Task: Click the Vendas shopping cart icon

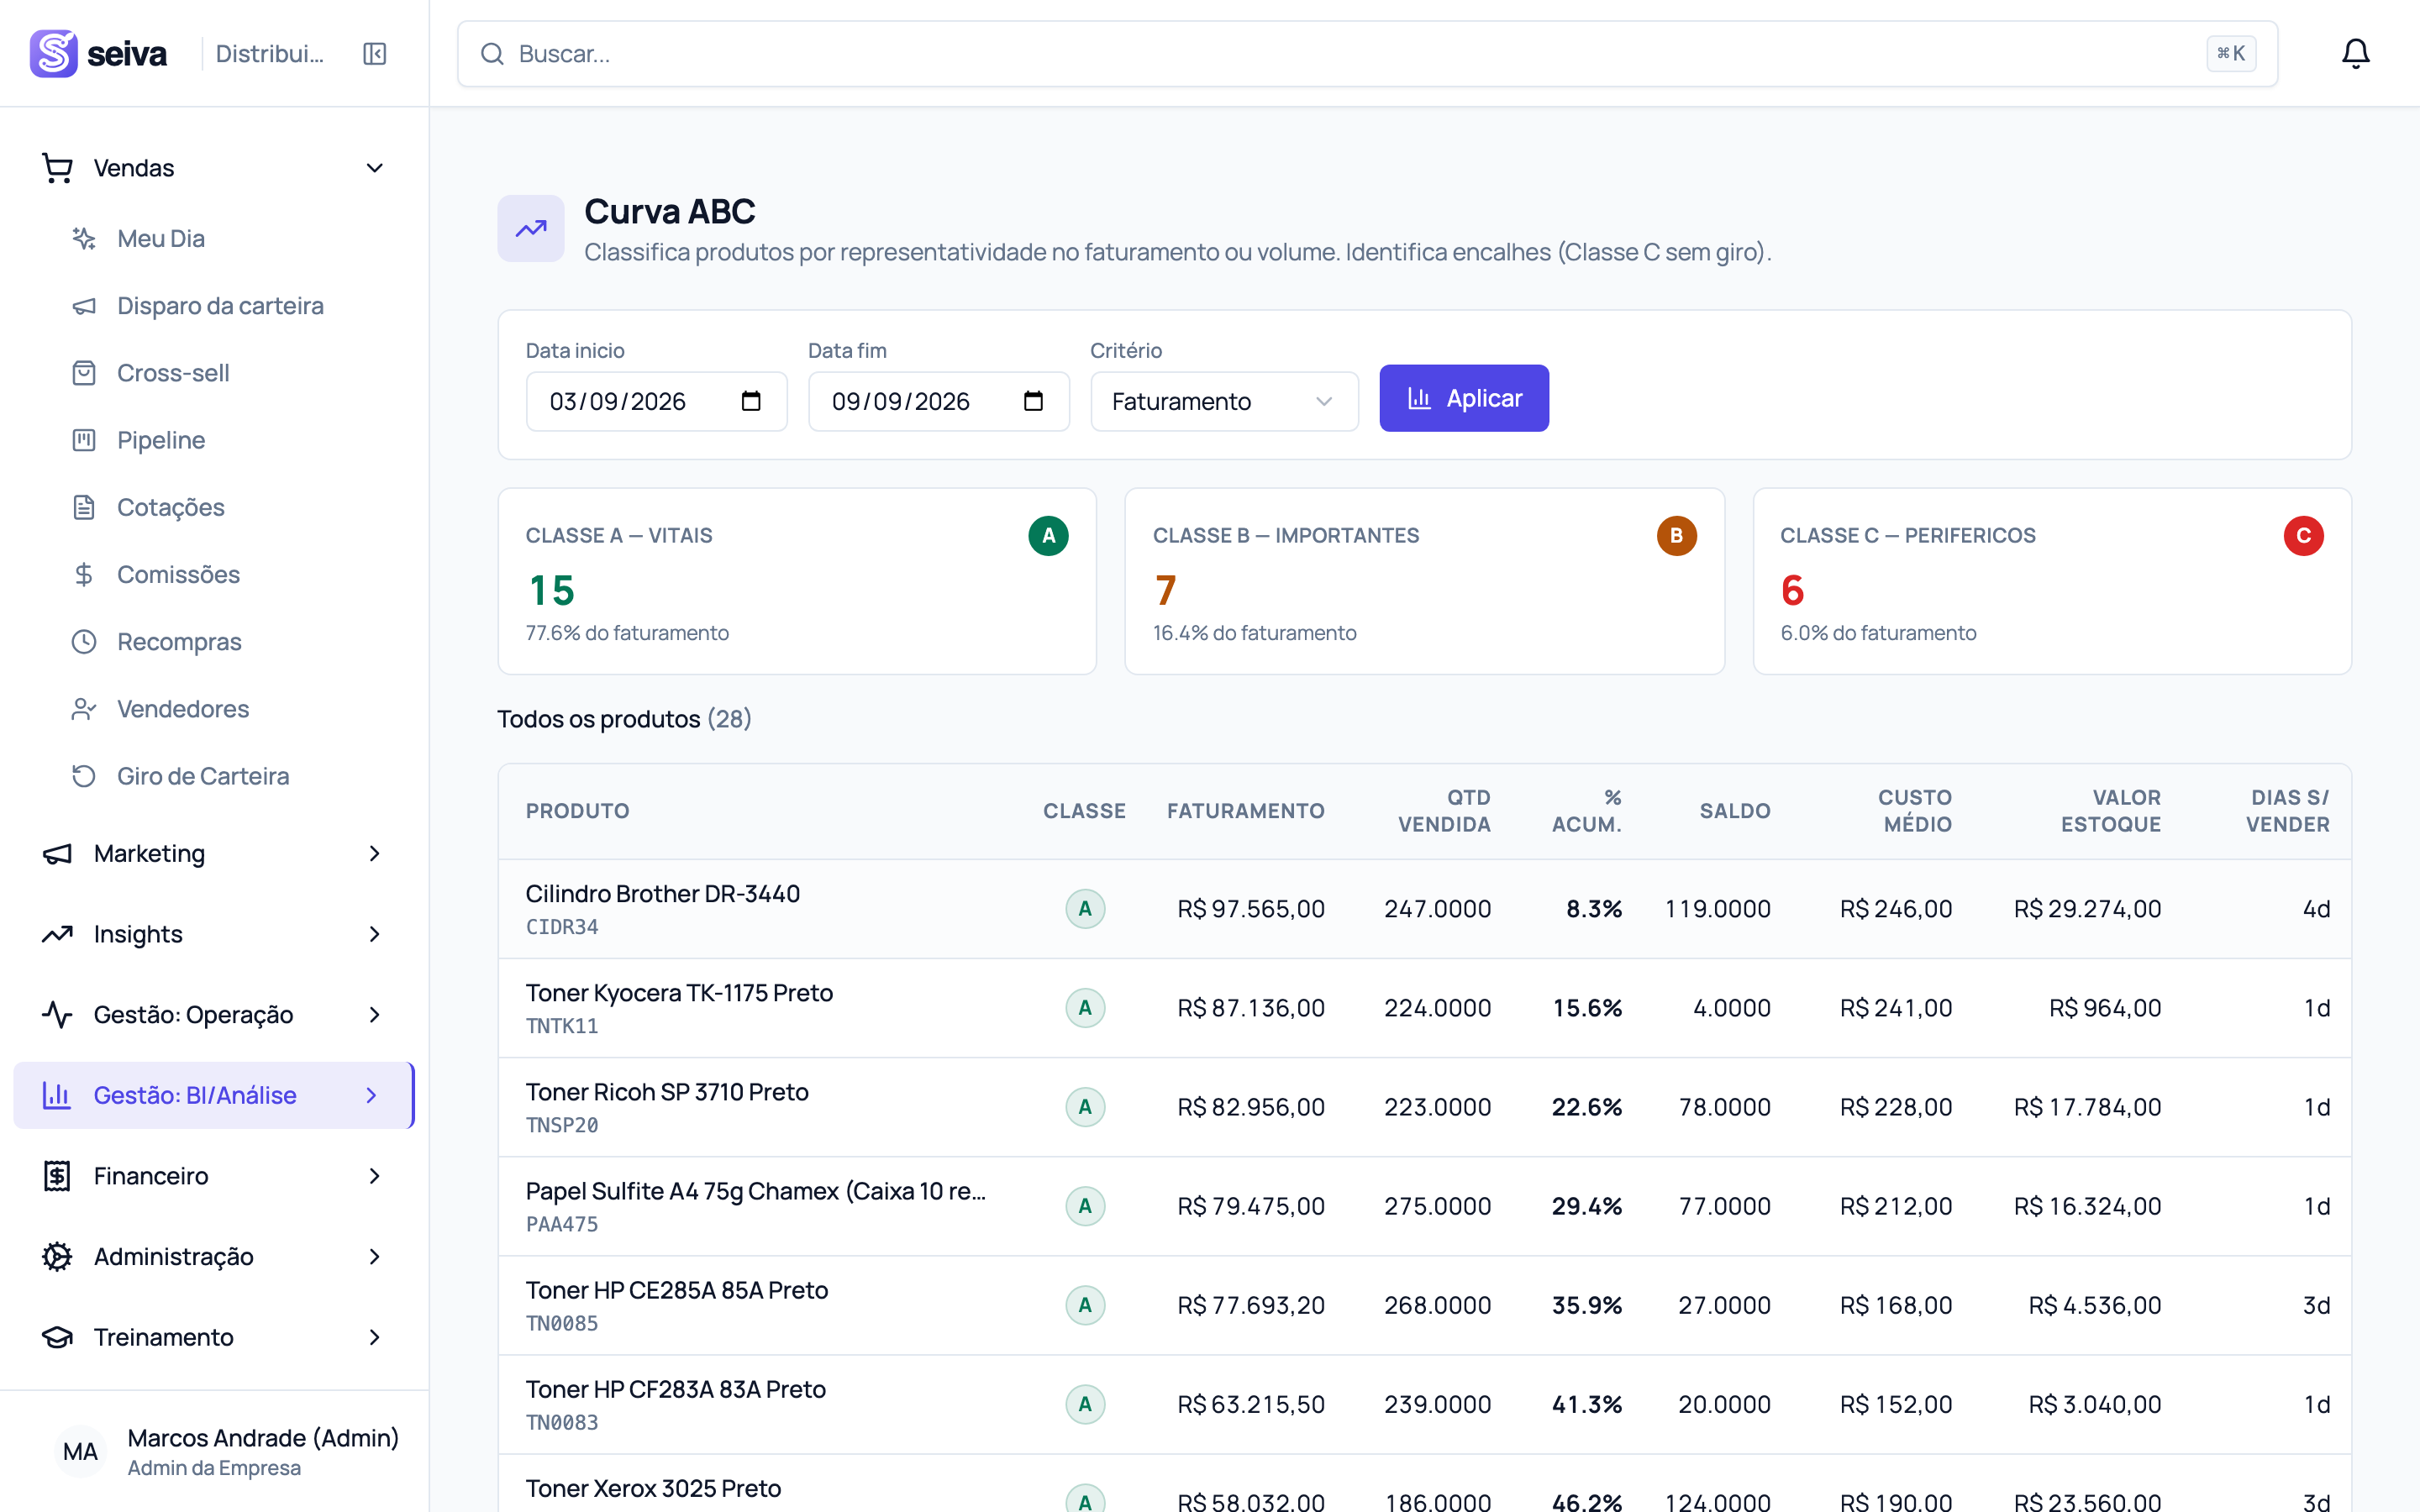Action: [x=57, y=168]
